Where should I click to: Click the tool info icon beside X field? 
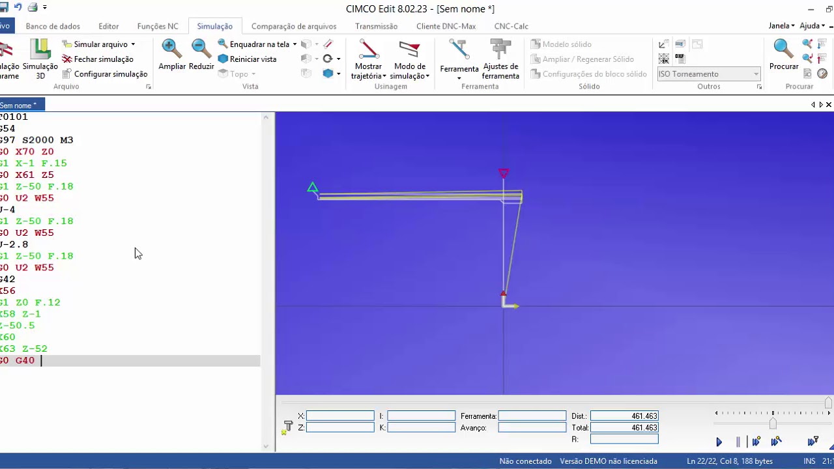(288, 427)
